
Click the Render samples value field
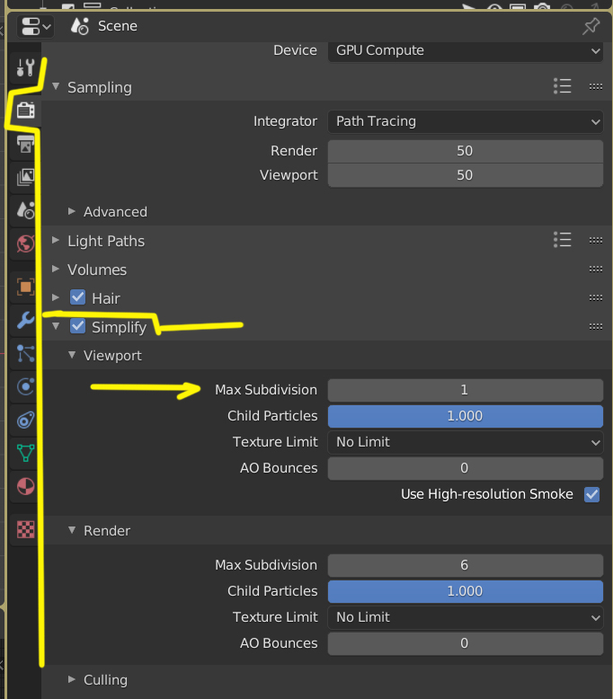[465, 151]
